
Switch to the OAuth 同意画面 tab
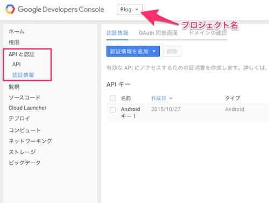(158, 33)
